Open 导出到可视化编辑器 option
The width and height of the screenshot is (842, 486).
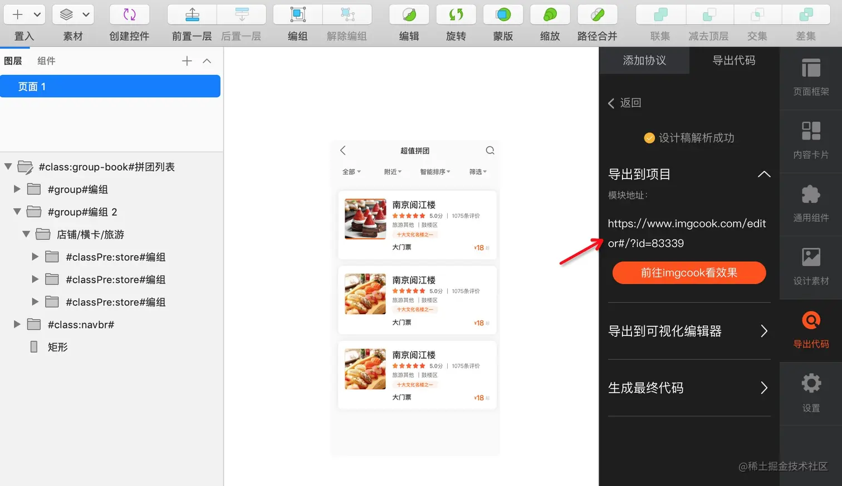click(689, 331)
